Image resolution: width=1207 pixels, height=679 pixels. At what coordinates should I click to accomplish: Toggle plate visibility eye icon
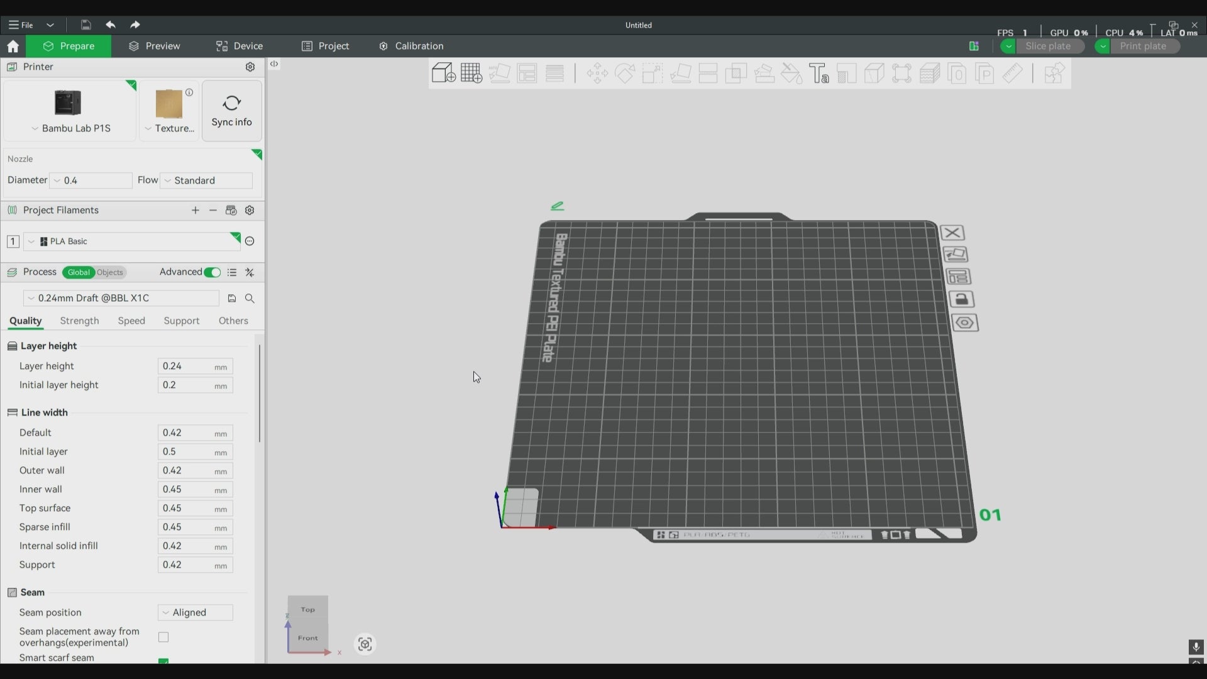coord(964,323)
